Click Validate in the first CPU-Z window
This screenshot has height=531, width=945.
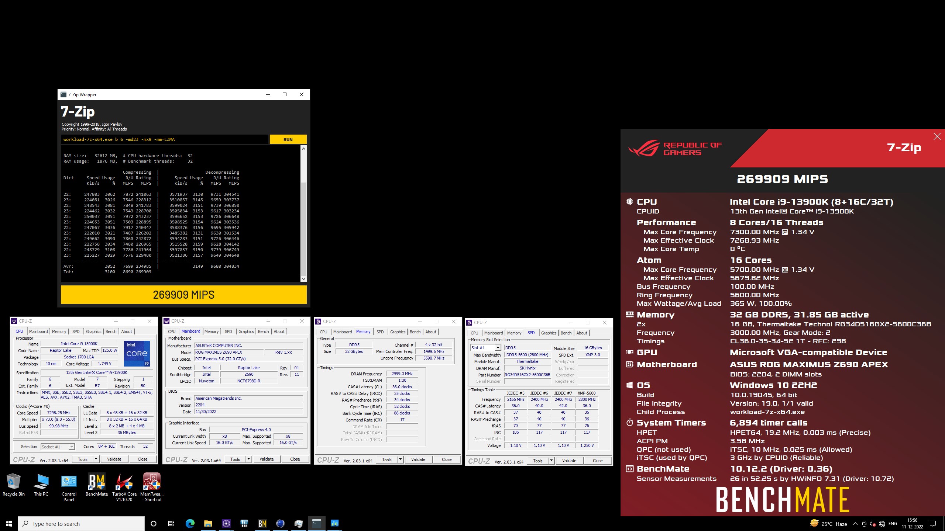click(114, 459)
